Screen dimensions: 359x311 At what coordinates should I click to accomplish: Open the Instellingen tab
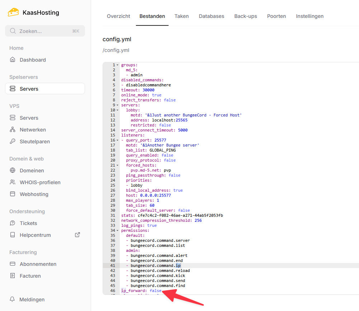(310, 16)
